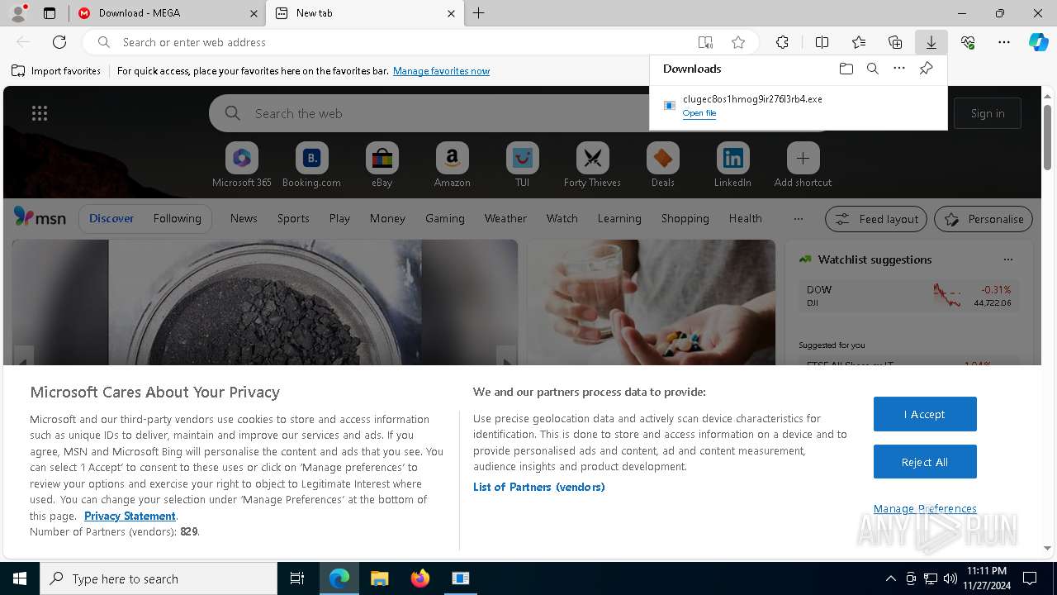Screen dimensions: 1057x595
Task: Open the MSN app launcher grid
Action: pyautogui.click(x=40, y=113)
